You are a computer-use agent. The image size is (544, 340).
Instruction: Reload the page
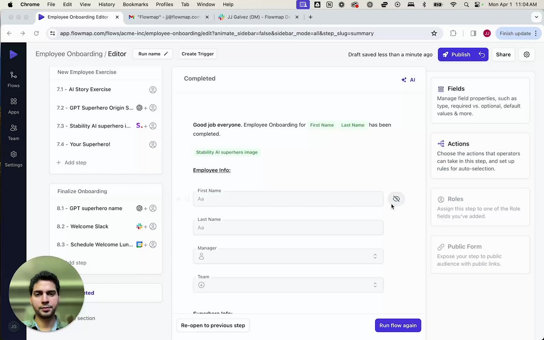[x=37, y=33]
